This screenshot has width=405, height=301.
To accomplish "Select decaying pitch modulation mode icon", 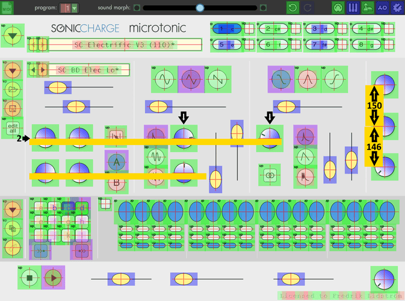I will 156,135.
